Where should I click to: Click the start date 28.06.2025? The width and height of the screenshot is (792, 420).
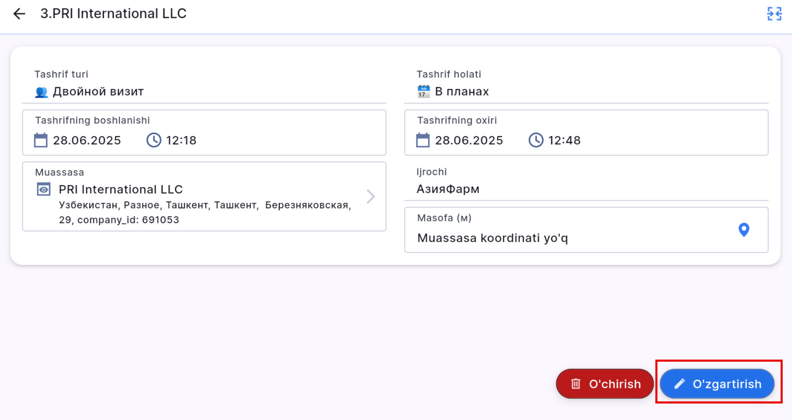87,140
